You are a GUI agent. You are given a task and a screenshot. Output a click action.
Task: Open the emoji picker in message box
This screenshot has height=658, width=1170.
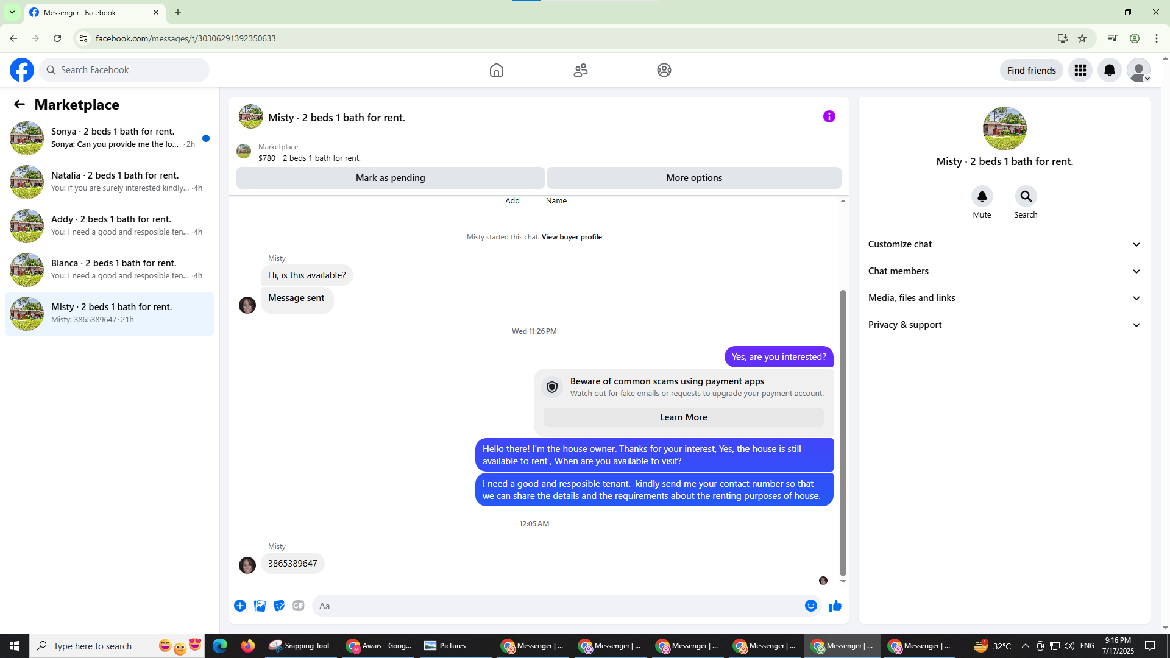(x=810, y=606)
